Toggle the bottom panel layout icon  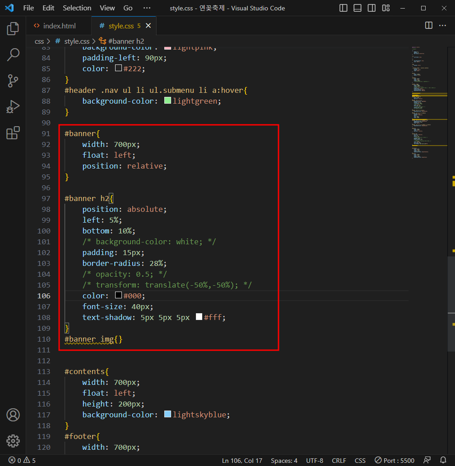(x=357, y=8)
